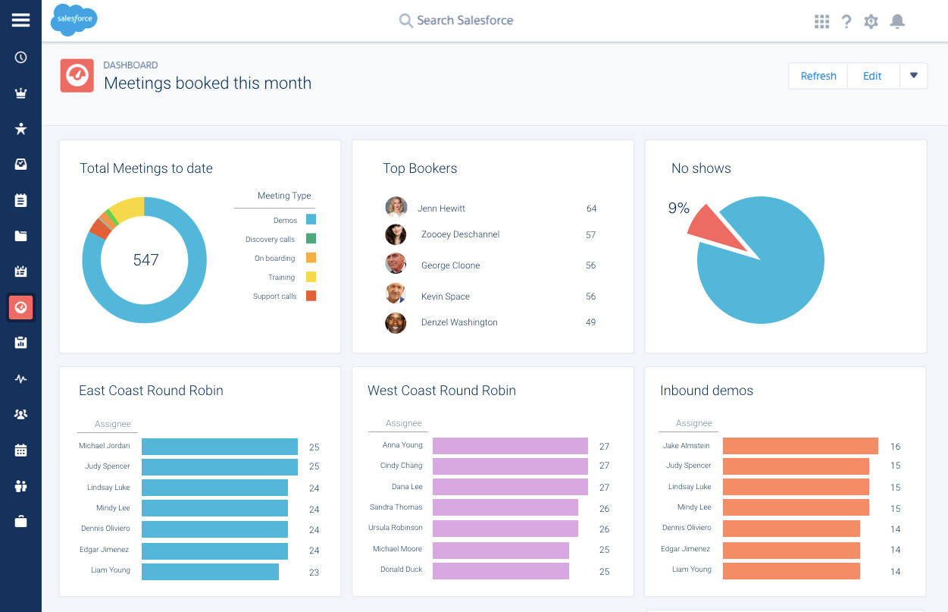Click the Demos blue legend swatch

tap(311, 220)
